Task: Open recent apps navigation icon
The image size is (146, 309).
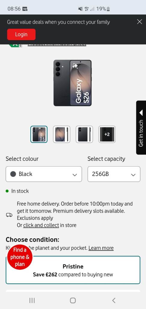Action: tap(32, 300)
